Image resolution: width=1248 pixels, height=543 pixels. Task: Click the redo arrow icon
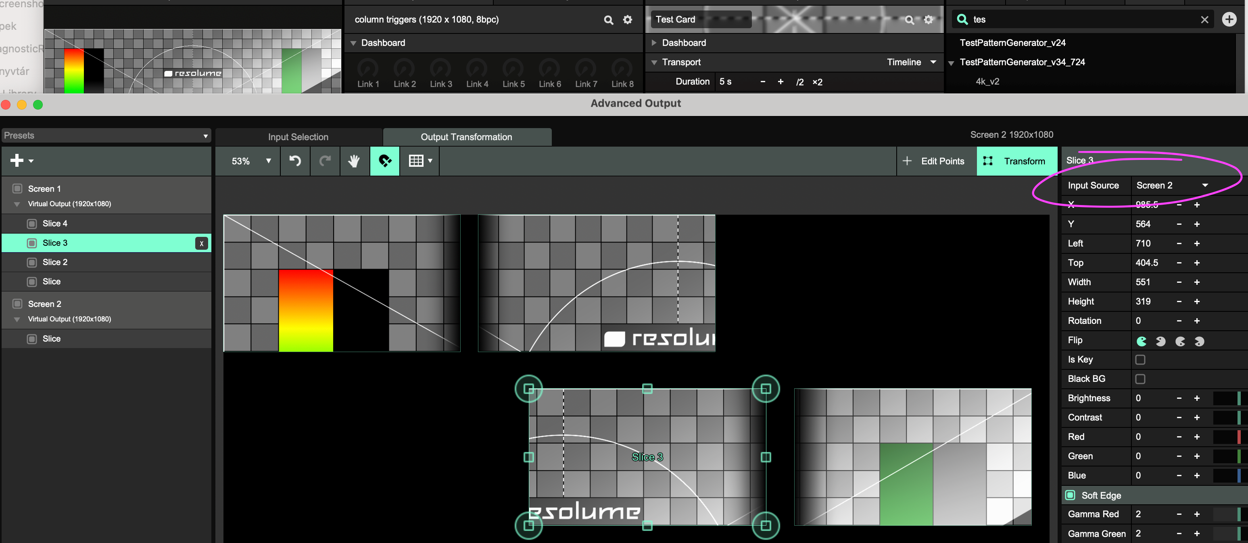325,161
